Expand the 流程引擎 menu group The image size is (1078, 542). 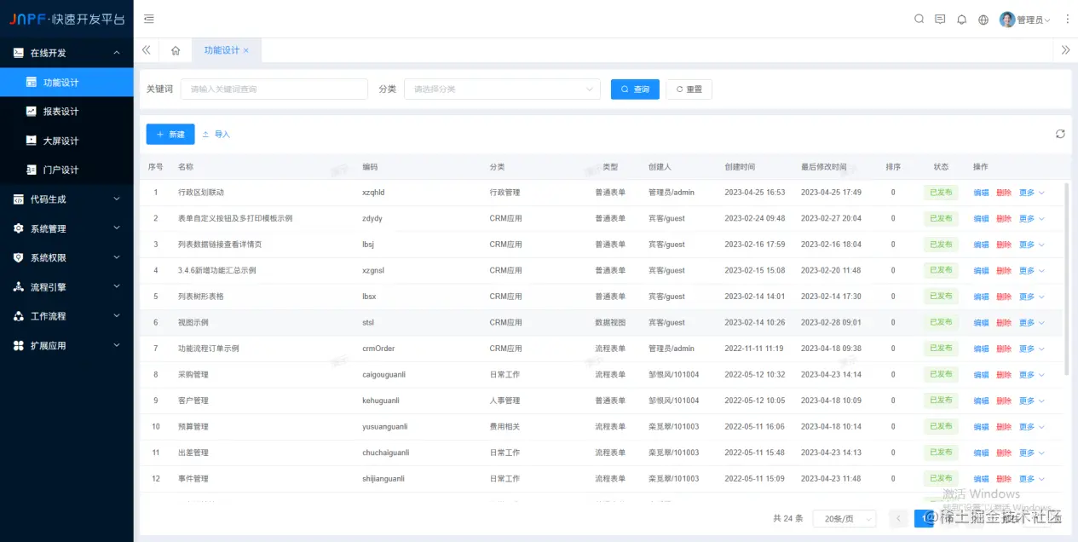[x=117, y=287]
